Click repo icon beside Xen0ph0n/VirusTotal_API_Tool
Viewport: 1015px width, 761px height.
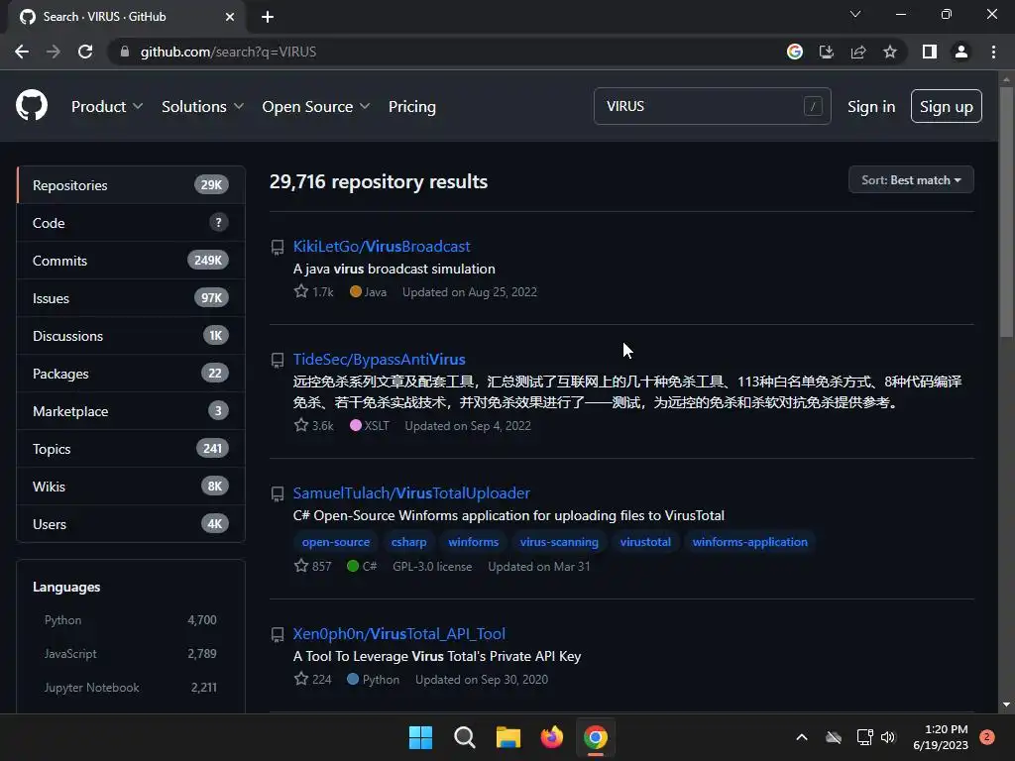(278, 634)
